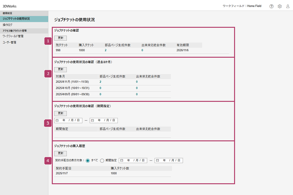This screenshot has height=195, width=293.
Task: Open ユーザー管理 in sidebar
Action: [10, 42]
